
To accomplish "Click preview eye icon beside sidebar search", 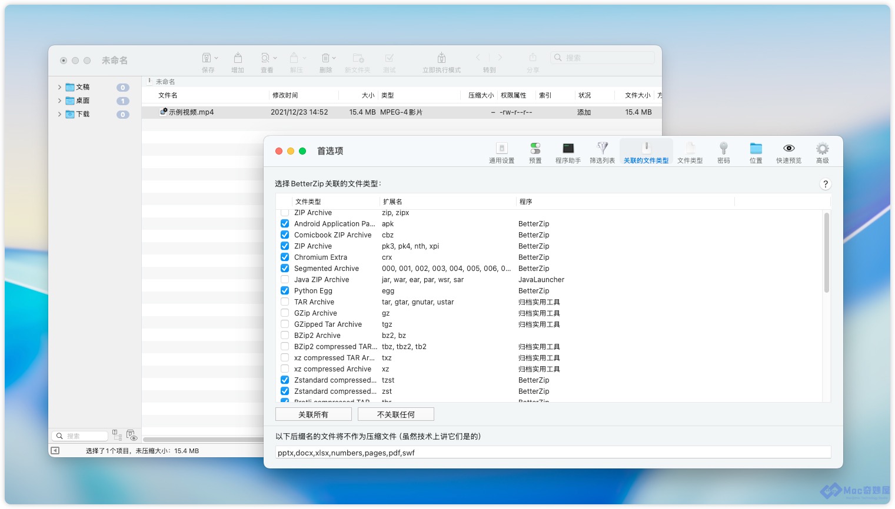I will coord(132,435).
